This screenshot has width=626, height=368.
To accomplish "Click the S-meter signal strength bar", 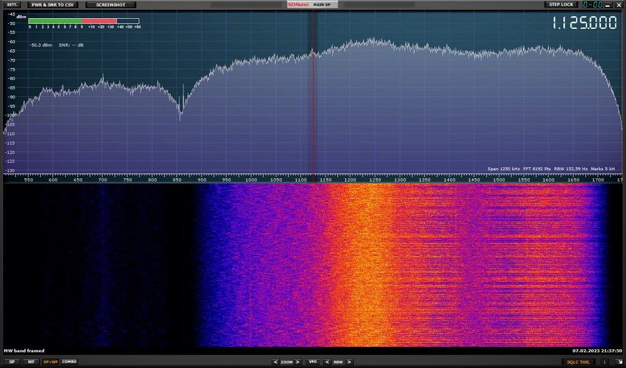I will 83,21.
